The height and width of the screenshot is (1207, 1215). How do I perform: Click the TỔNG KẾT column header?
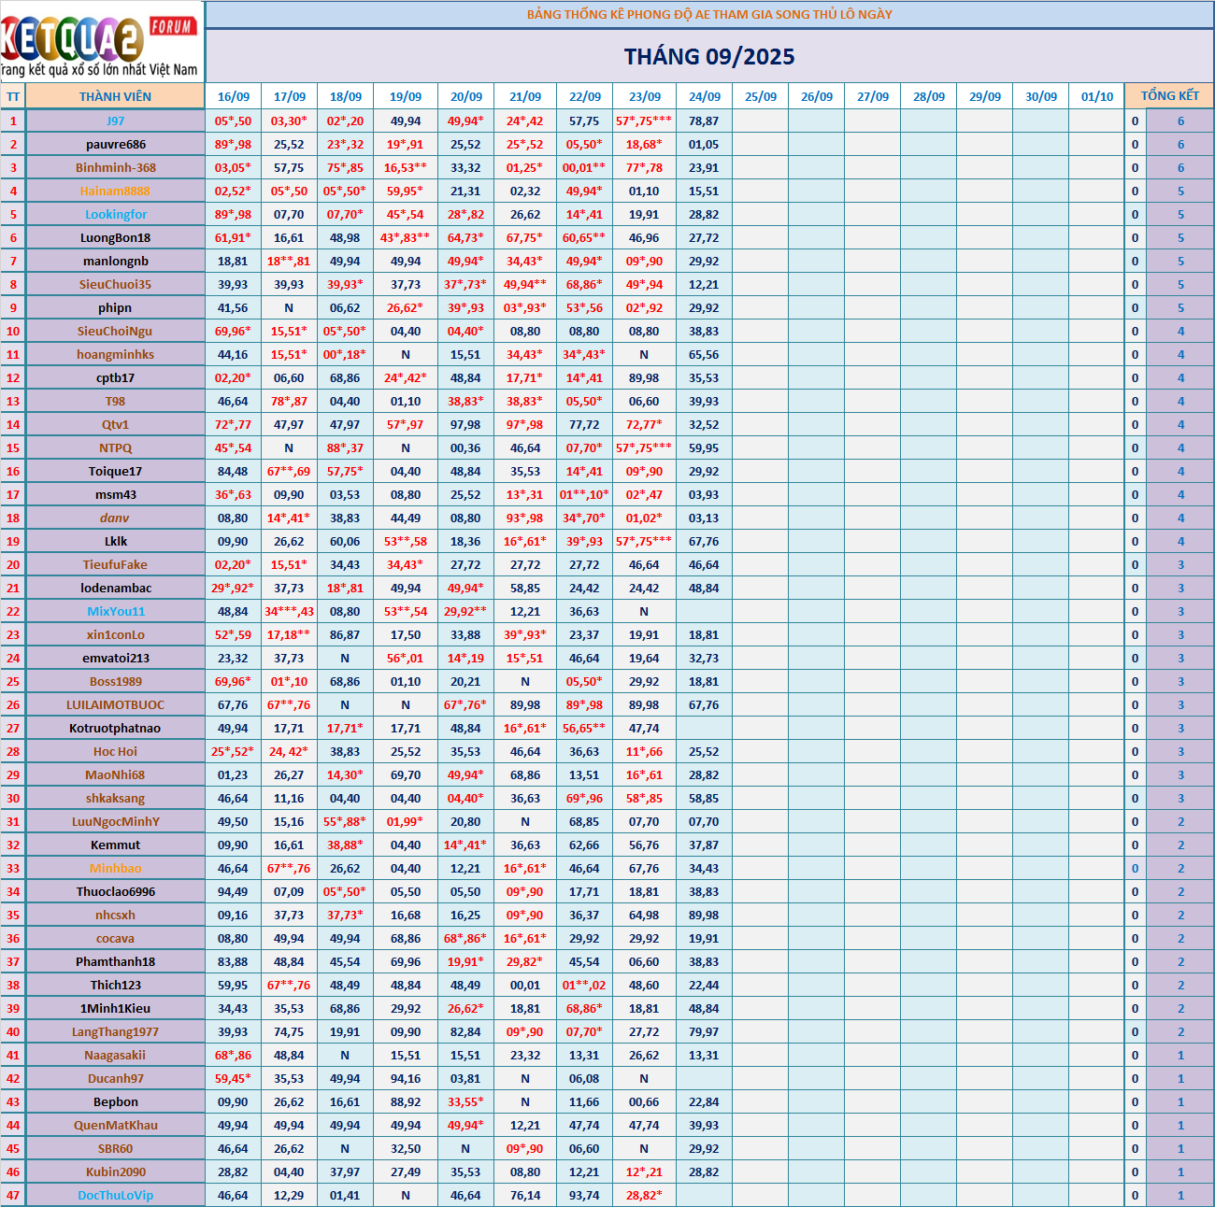(1169, 96)
